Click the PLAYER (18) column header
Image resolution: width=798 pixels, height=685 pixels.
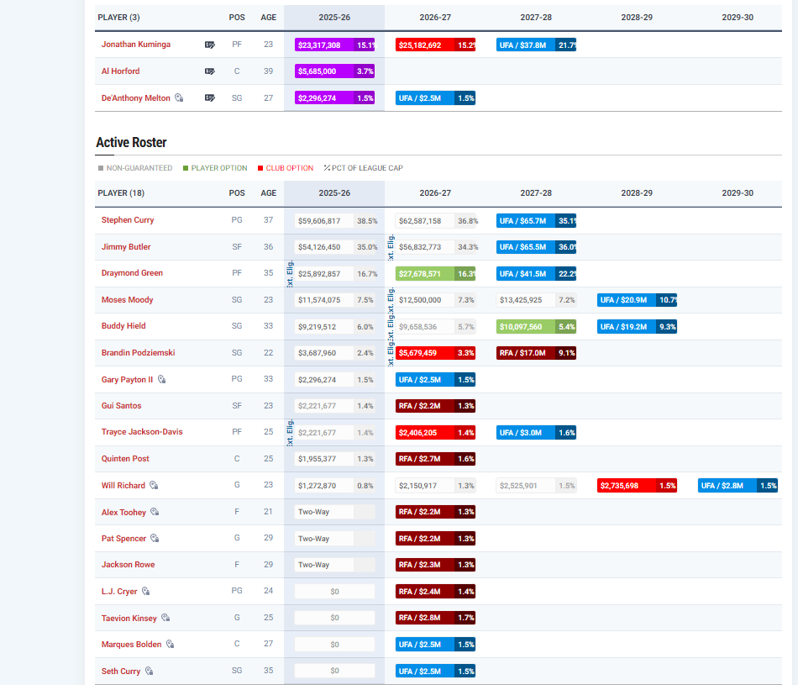click(x=121, y=192)
